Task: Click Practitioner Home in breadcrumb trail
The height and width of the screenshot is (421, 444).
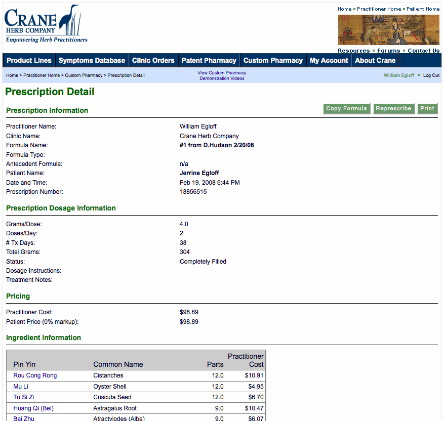Action: point(42,75)
